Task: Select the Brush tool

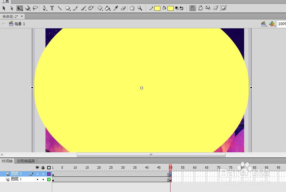Action: [83, 8]
